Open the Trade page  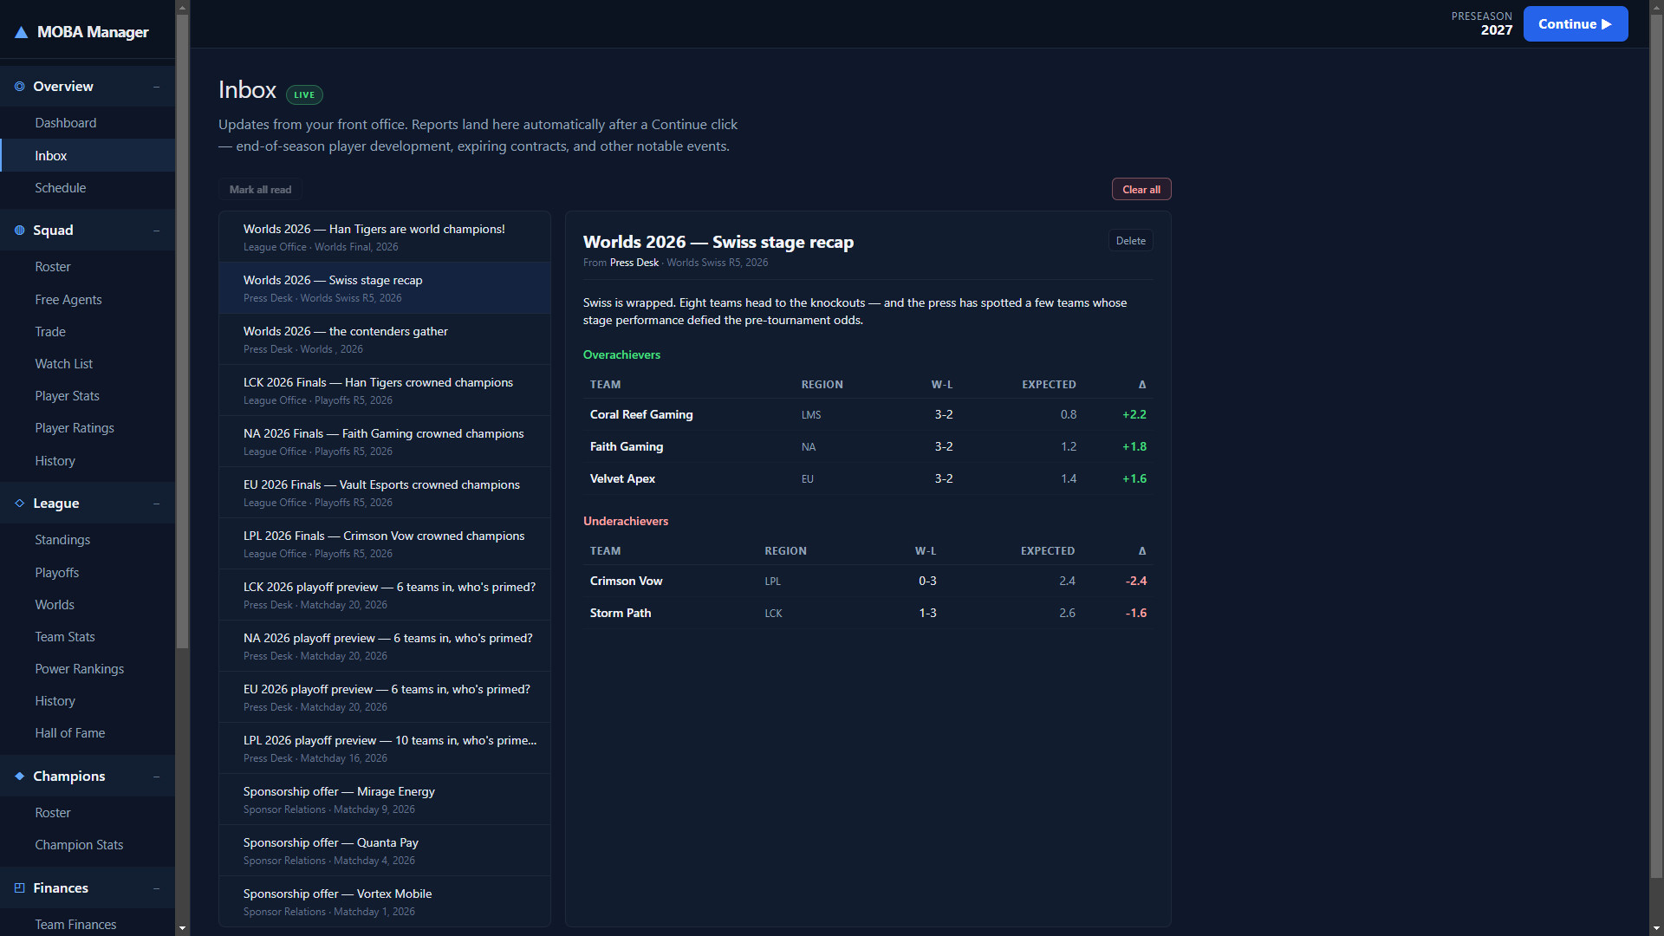coord(88,332)
